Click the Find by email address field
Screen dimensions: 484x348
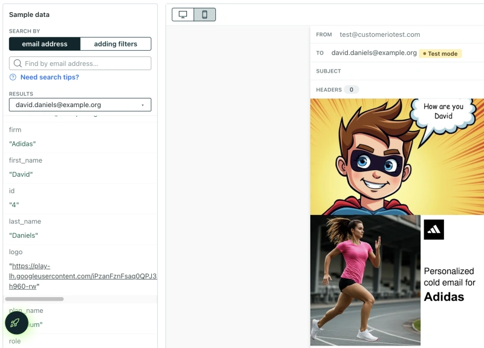pos(80,64)
